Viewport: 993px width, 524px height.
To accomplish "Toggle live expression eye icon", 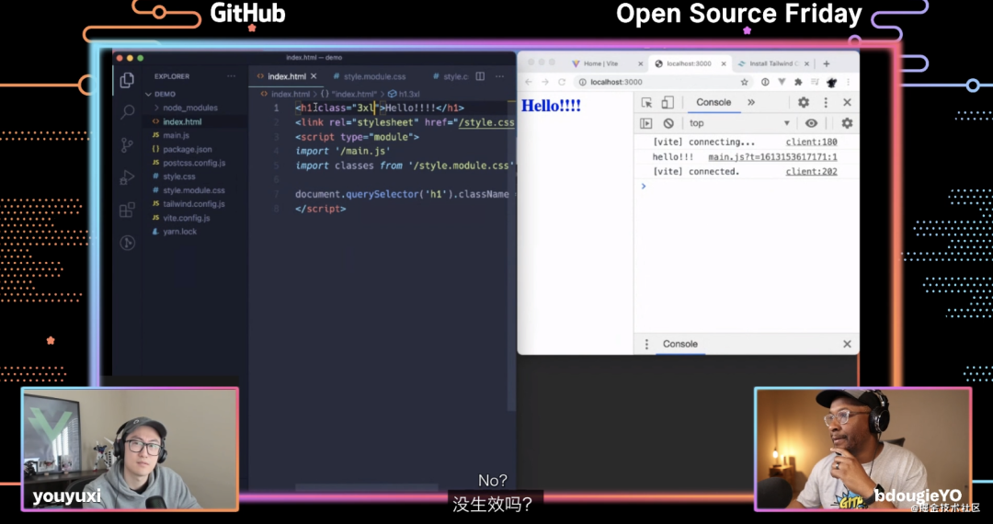I will [811, 123].
